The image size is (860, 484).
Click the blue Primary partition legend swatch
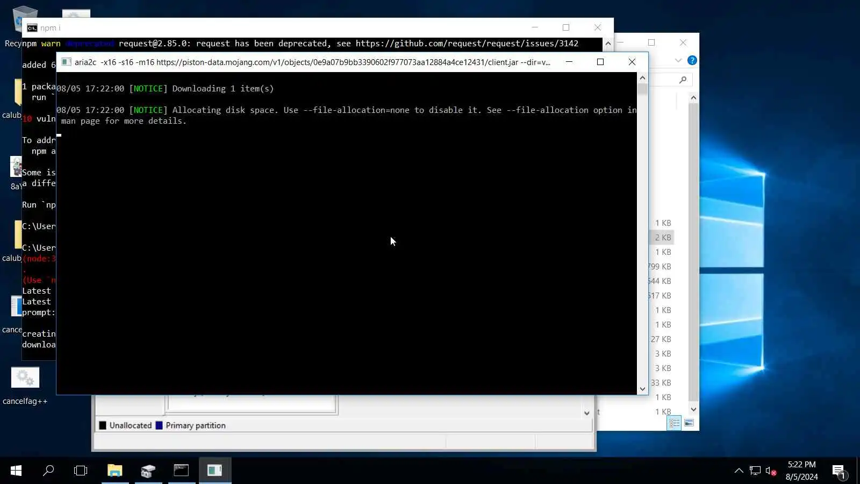[x=159, y=425]
